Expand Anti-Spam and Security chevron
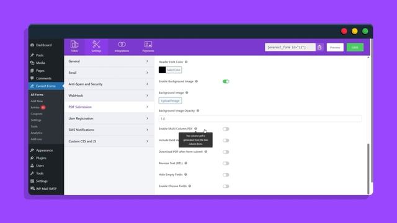 coord(148,84)
